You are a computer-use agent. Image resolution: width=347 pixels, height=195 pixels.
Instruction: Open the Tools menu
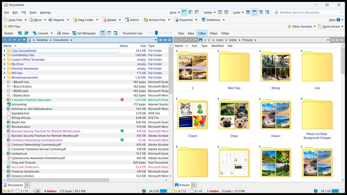pyautogui.click(x=33, y=12)
